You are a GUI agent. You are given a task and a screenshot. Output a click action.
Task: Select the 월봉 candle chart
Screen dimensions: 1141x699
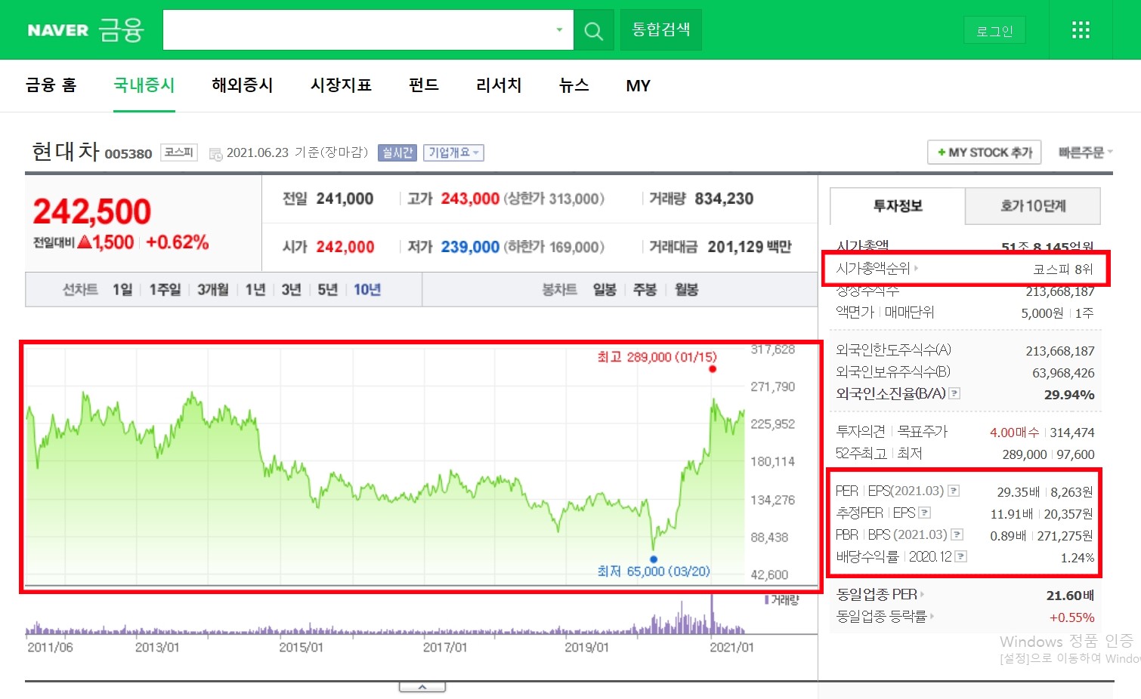687,290
